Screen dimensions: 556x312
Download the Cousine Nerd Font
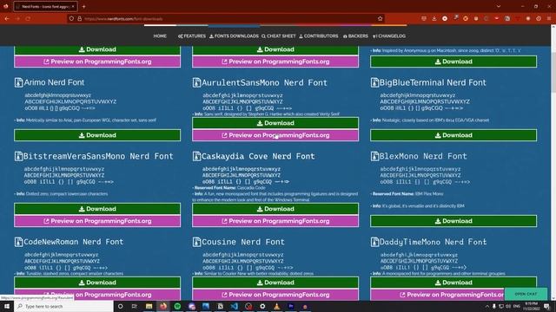click(x=275, y=283)
